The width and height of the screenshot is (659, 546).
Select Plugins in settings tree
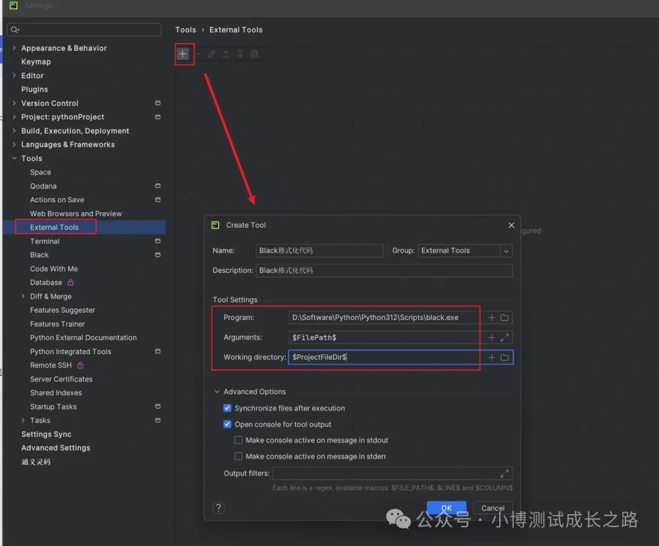[x=34, y=89]
